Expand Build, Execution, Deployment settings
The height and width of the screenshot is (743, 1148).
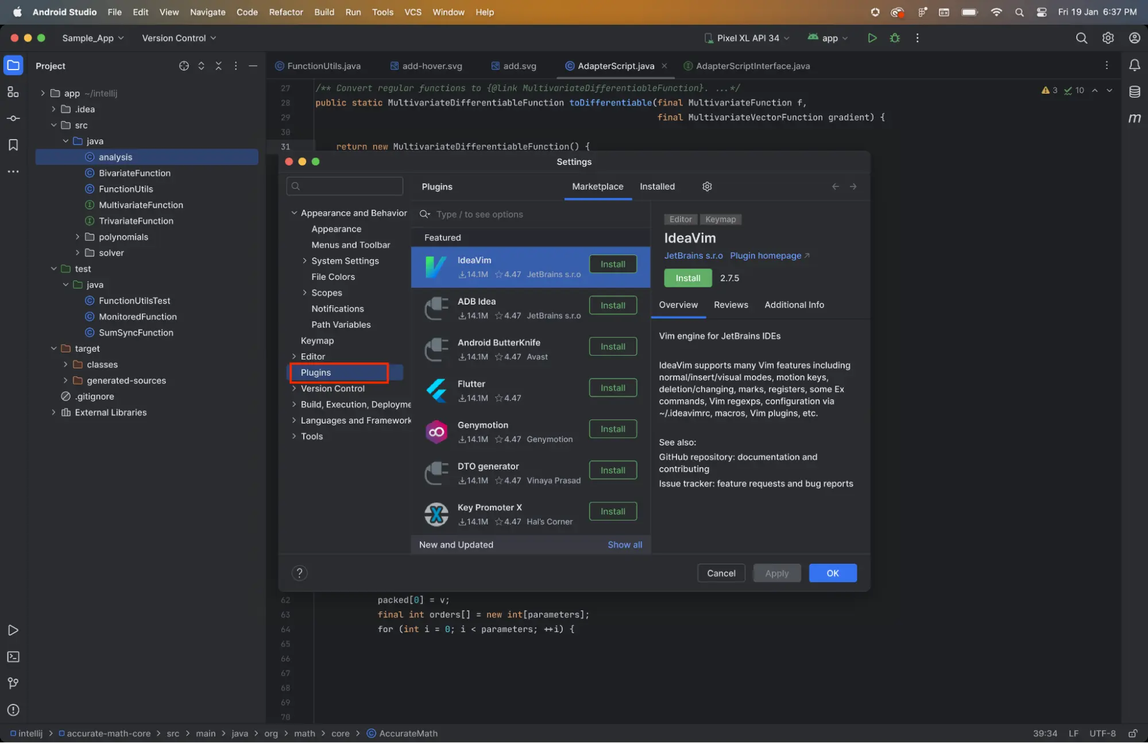tap(294, 405)
